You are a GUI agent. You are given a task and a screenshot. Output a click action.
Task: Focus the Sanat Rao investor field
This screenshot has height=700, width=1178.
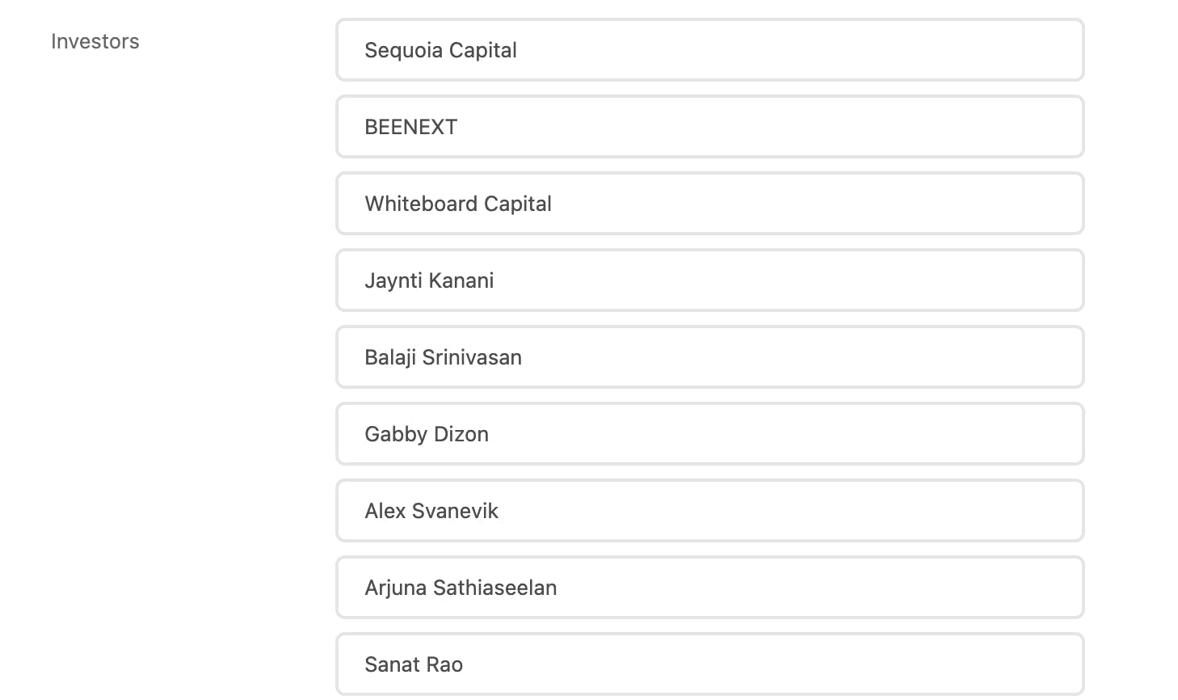tap(709, 664)
